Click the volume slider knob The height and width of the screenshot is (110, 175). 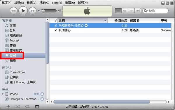point(43,11)
